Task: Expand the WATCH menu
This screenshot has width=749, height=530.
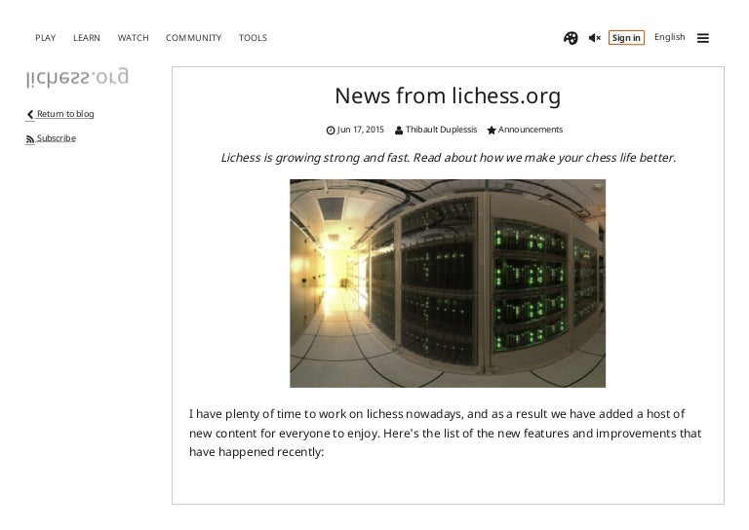Action: tap(133, 38)
